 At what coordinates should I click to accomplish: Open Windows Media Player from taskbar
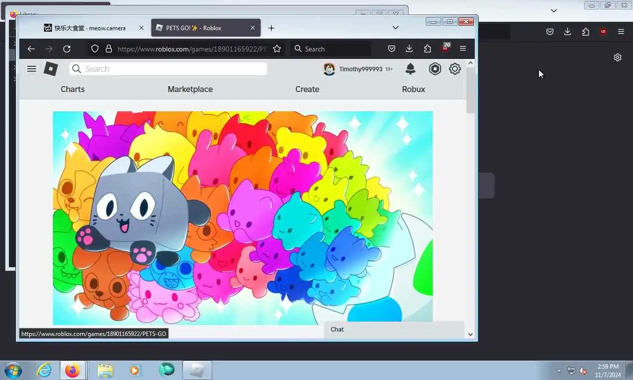(x=135, y=370)
